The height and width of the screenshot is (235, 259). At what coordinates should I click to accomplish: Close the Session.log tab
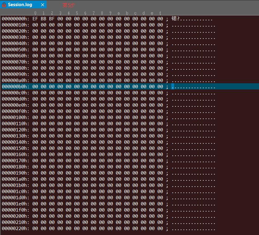pos(43,5)
